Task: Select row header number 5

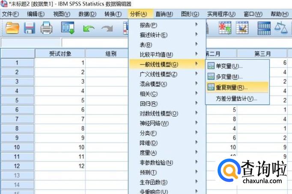Action: tap(17, 100)
